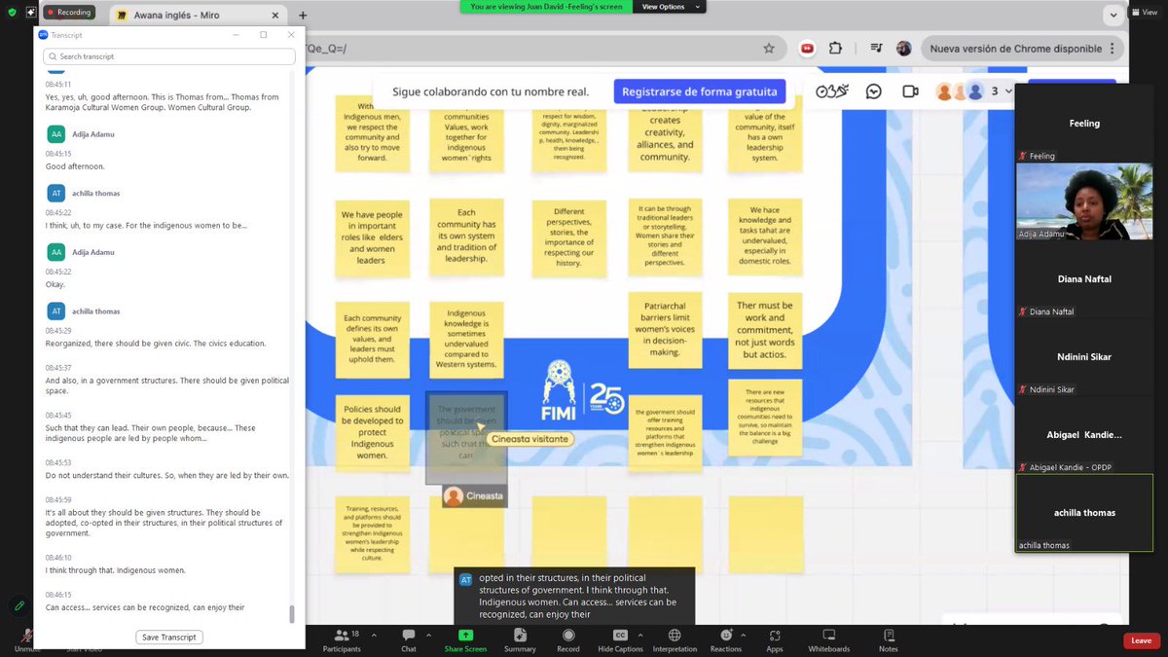
Task: Bookmark page with star icon
Action: click(x=769, y=48)
